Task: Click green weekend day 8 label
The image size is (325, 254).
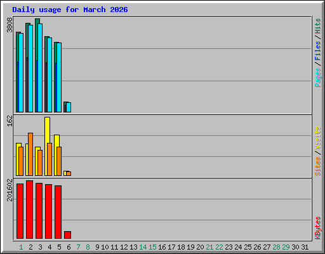Action: [x=88, y=247]
